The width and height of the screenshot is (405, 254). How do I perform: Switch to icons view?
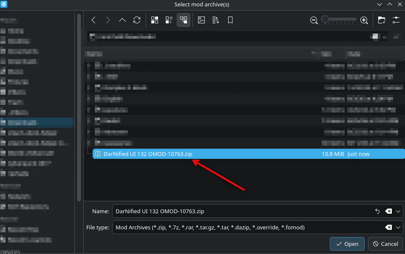pyautogui.click(x=155, y=20)
